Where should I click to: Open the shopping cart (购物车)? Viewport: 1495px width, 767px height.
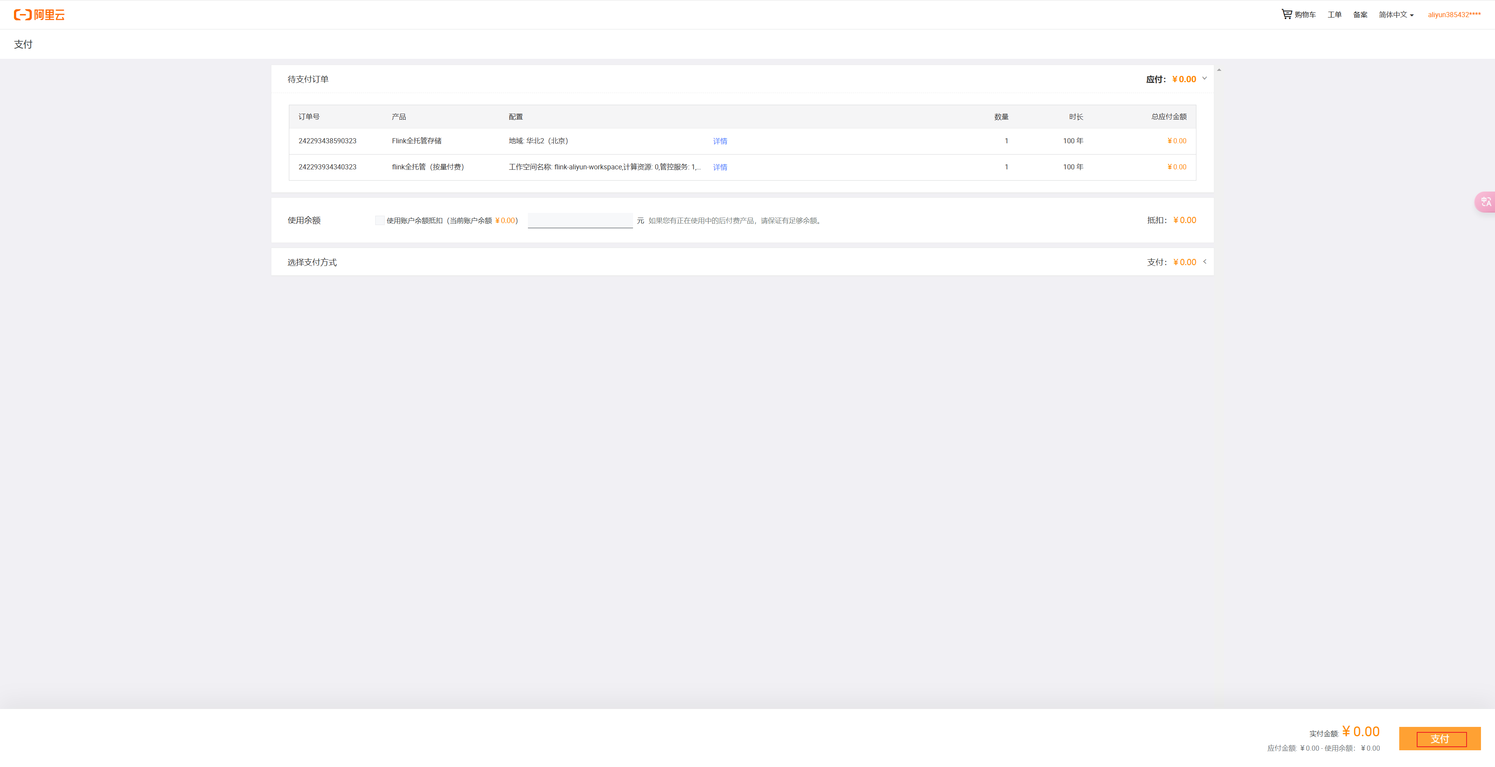pos(1298,14)
